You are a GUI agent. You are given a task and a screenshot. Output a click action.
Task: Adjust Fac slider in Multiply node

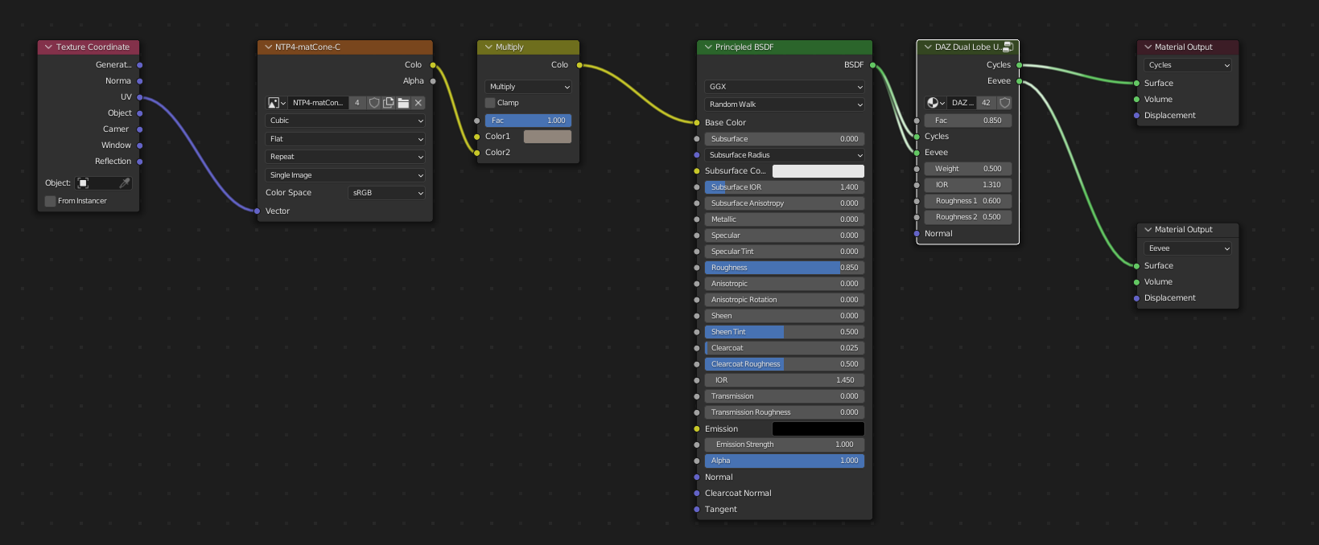528,121
